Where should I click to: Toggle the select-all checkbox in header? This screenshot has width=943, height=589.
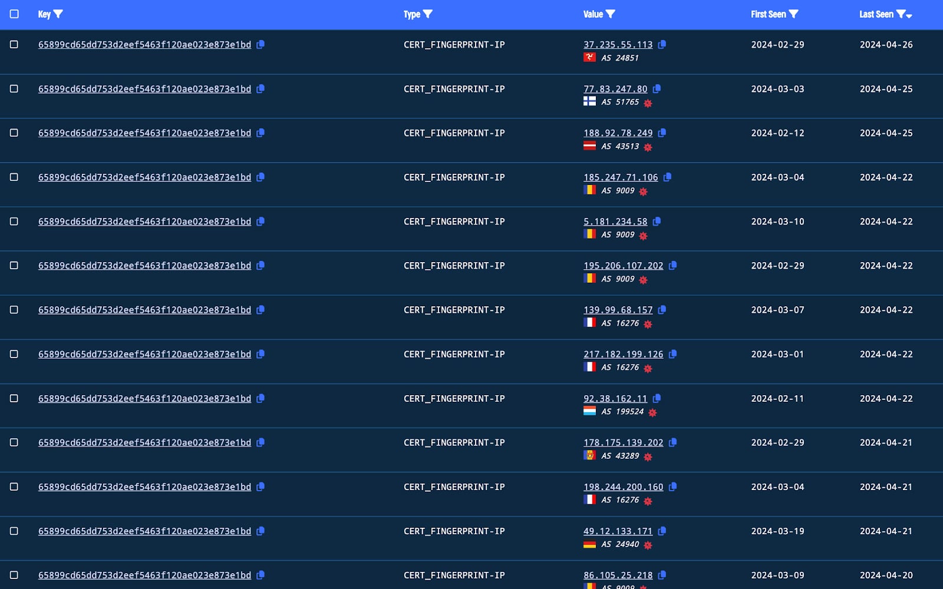click(x=14, y=14)
